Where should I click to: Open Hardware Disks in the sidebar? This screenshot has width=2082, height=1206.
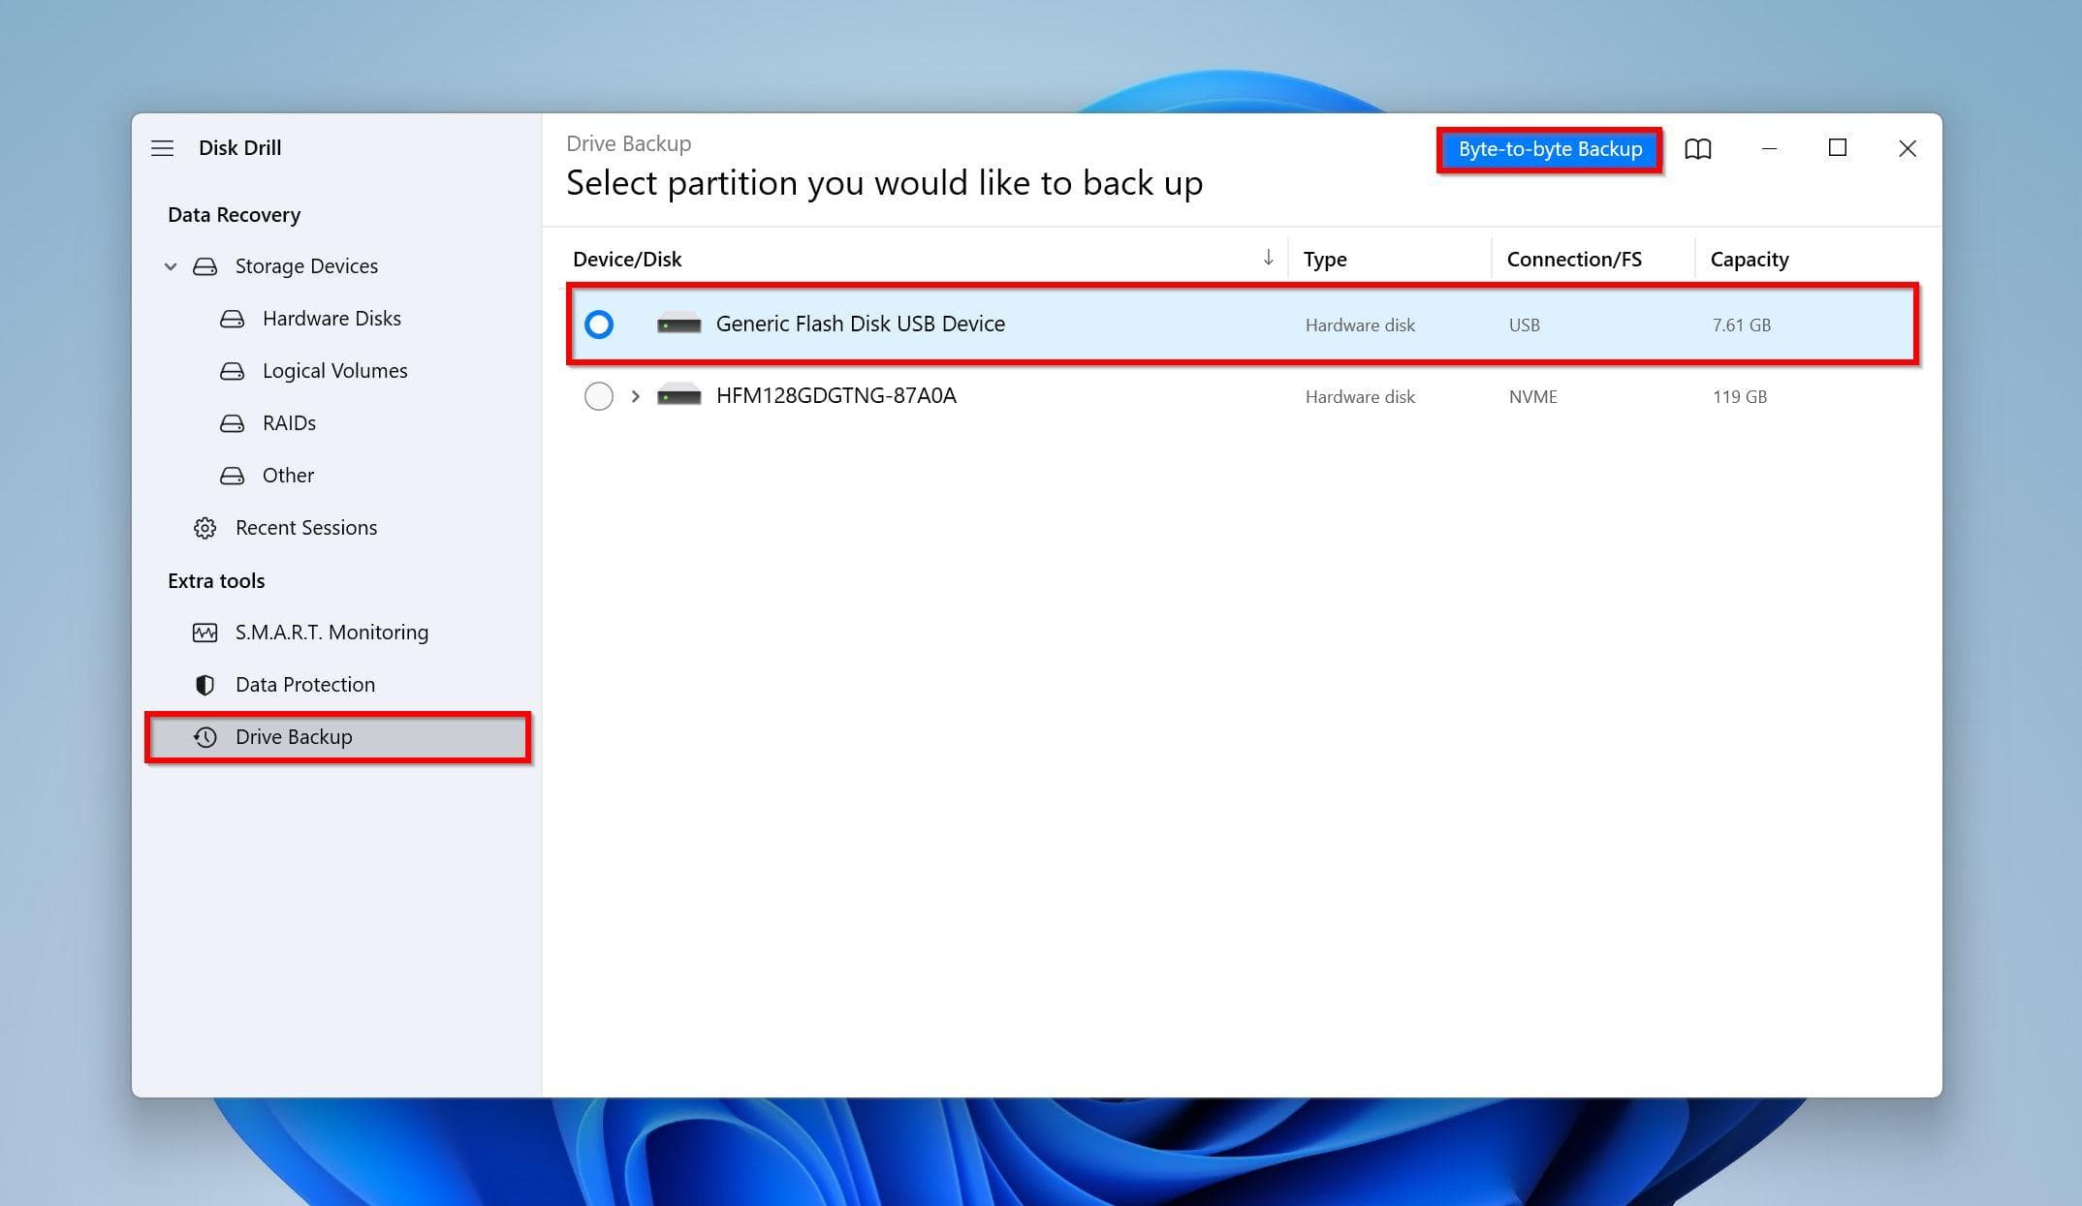coord(331,319)
